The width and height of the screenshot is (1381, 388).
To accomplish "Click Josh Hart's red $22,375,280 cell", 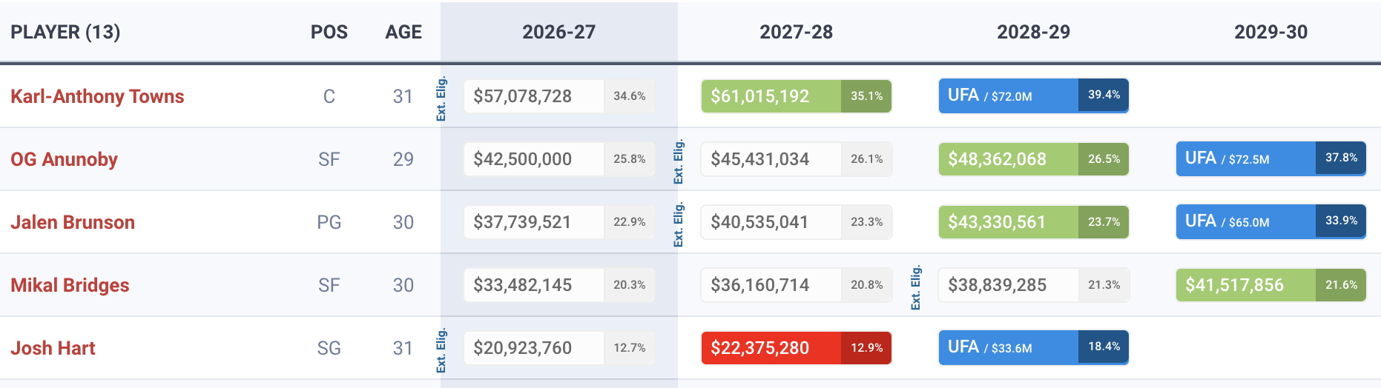I will (796, 348).
